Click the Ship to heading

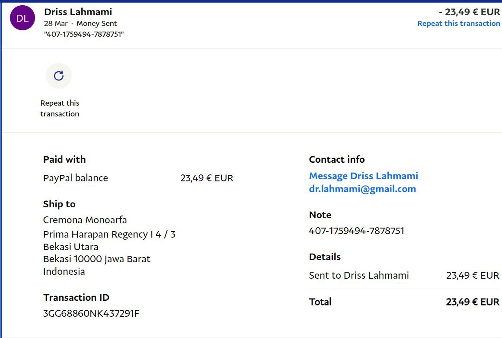click(59, 204)
